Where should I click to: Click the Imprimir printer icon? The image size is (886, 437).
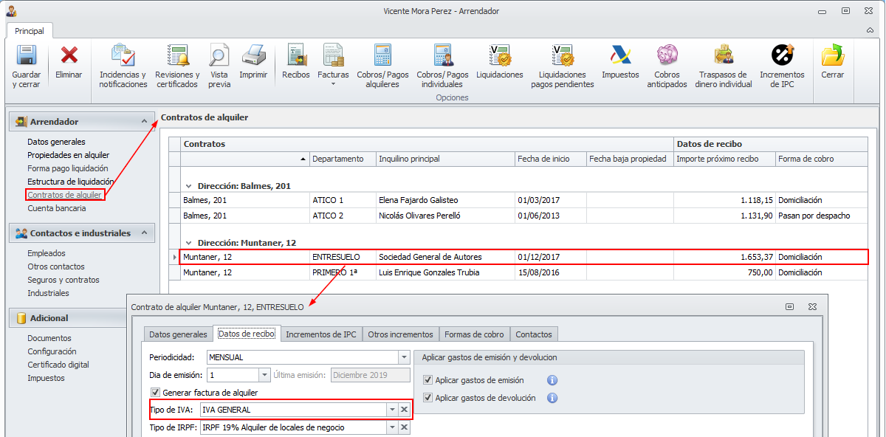[x=253, y=56]
